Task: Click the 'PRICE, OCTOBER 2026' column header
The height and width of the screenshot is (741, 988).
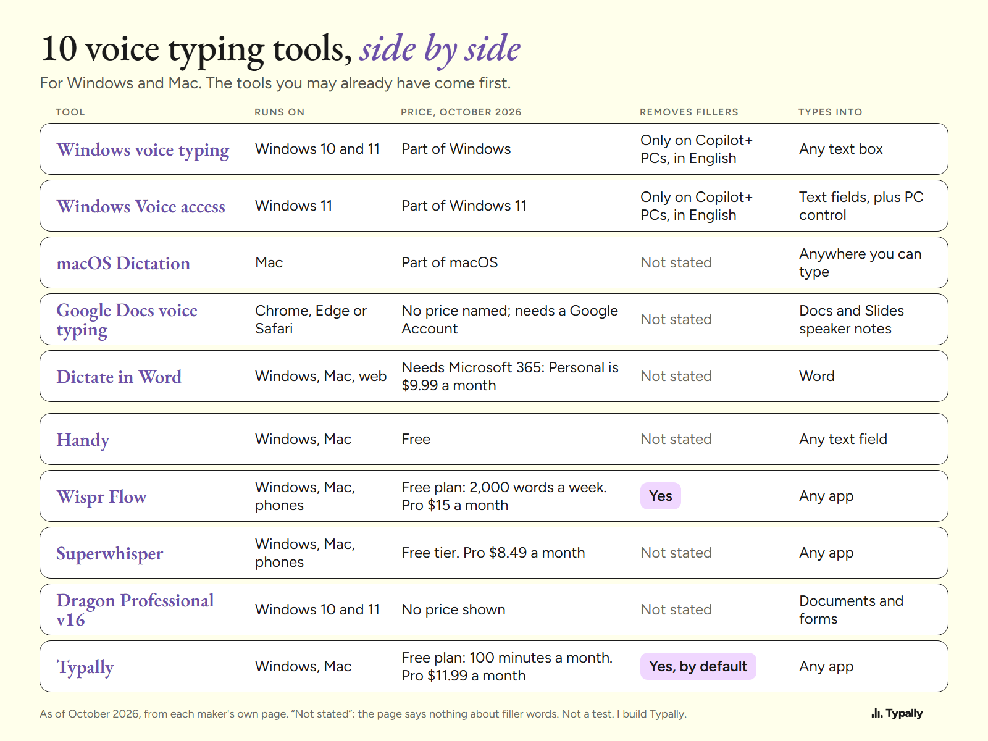Action: [461, 112]
